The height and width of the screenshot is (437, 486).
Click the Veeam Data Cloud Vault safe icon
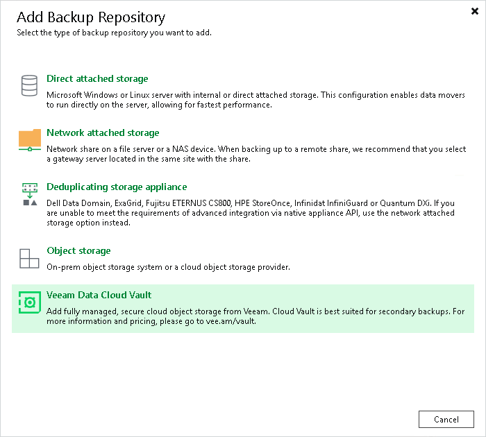tap(30, 302)
